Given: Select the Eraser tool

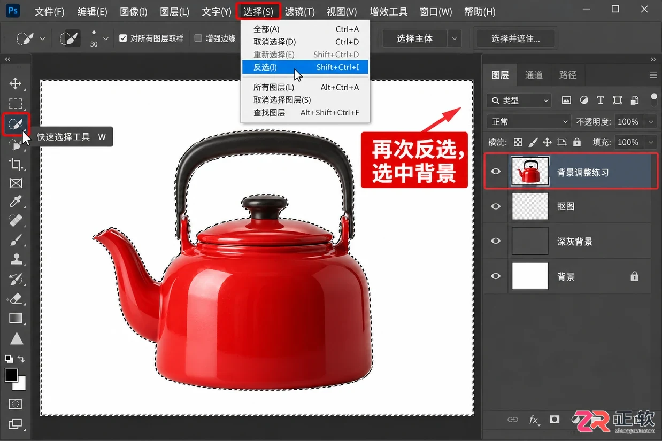Looking at the screenshot, I should click(16, 298).
